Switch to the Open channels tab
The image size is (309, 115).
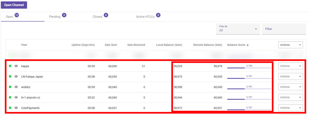coord(22,17)
